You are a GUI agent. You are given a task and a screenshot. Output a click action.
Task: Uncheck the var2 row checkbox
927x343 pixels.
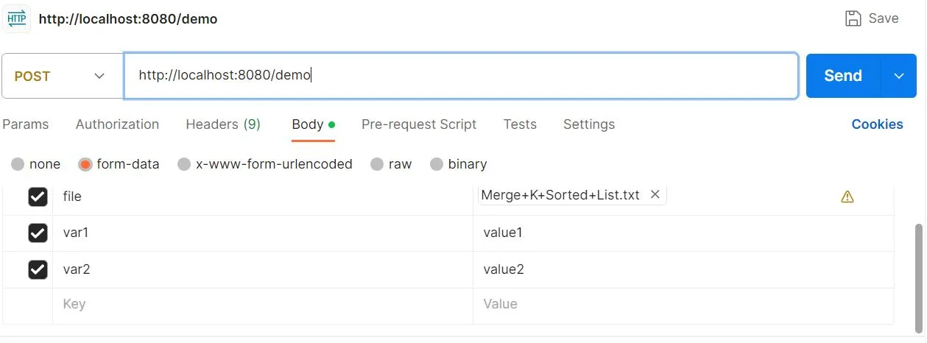pos(38,269)
